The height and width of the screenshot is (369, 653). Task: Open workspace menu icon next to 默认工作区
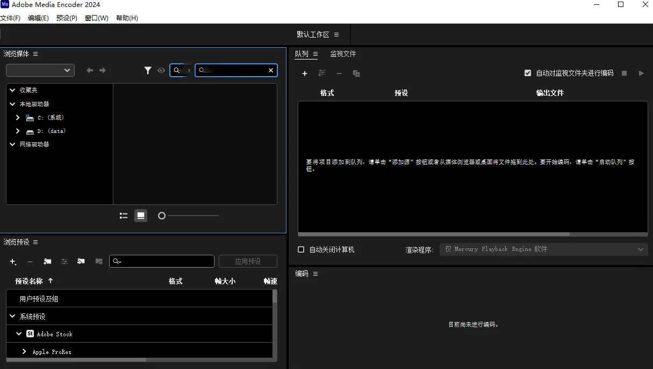coord(336,34)
